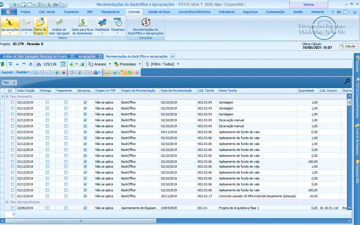Click the horizontal scrollbar at bottom
The height and width of the screenshot is (225, 360).
pos(81,220)
